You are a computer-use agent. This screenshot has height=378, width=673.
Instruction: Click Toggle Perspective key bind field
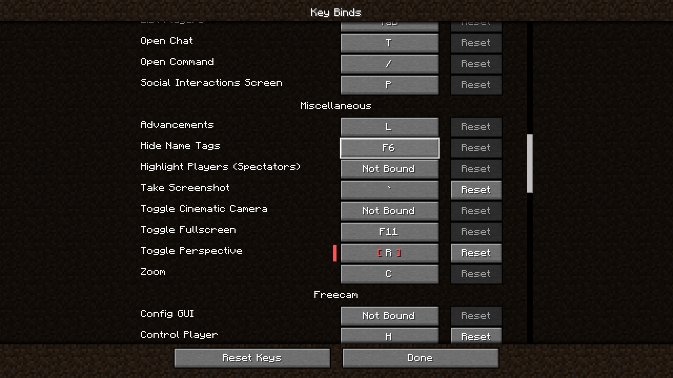tap(389, 252)
